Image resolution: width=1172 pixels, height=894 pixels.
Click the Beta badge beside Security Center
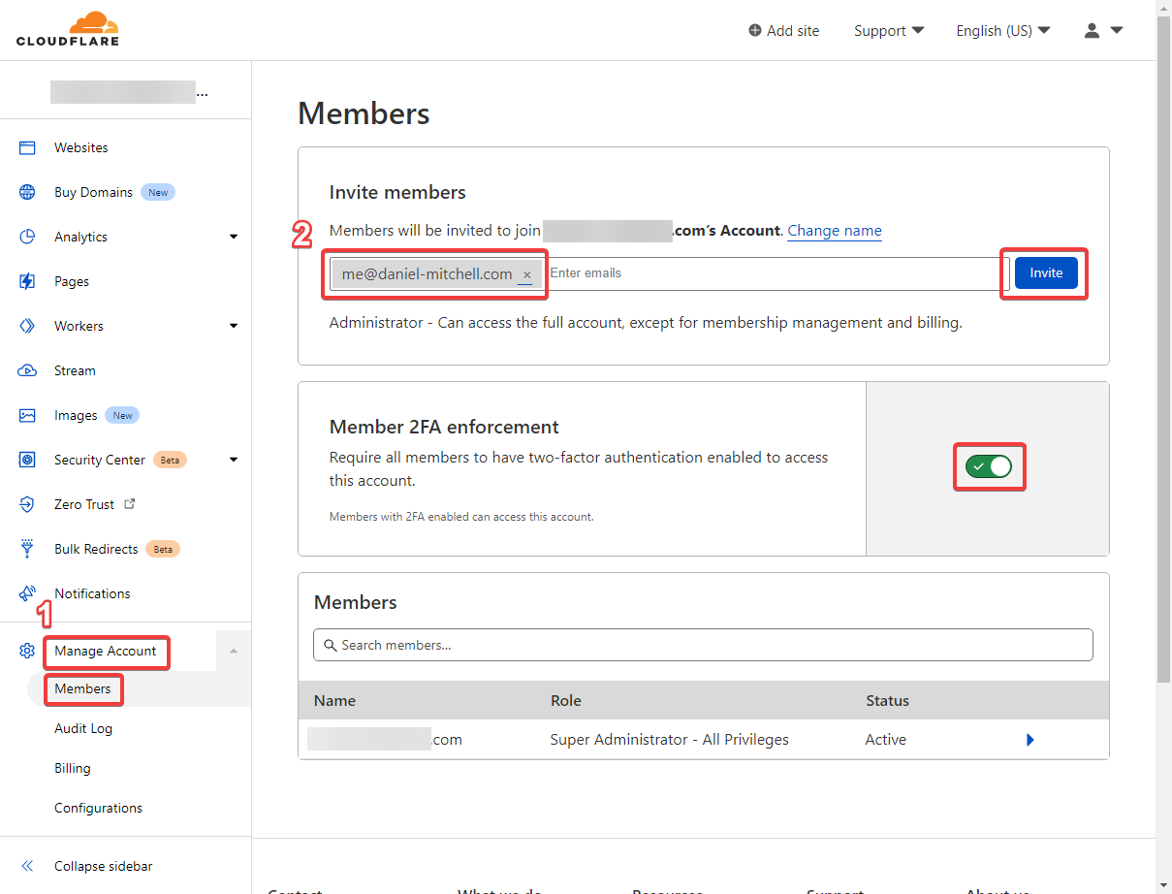point(170,460)
